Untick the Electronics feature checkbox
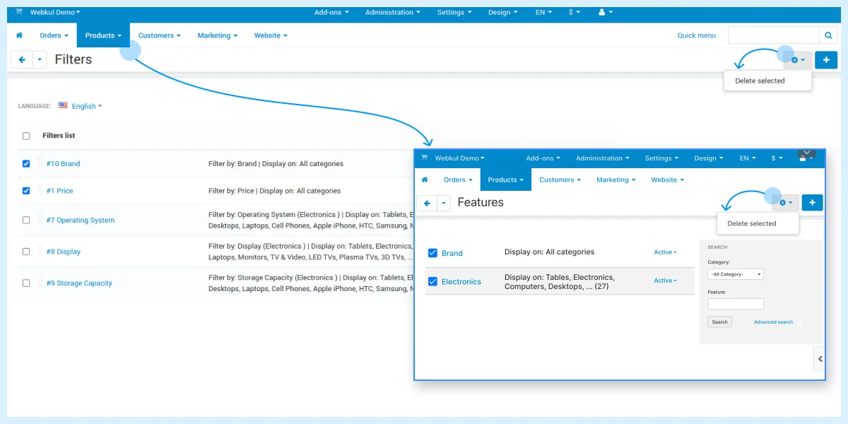The image size is (848, 424). [433, 281]
